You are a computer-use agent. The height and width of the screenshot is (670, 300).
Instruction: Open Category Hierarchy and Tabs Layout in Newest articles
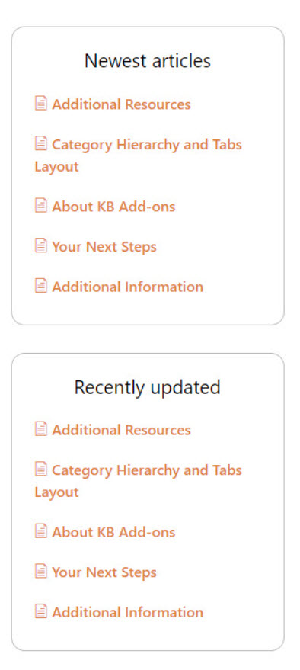(139, 155)
